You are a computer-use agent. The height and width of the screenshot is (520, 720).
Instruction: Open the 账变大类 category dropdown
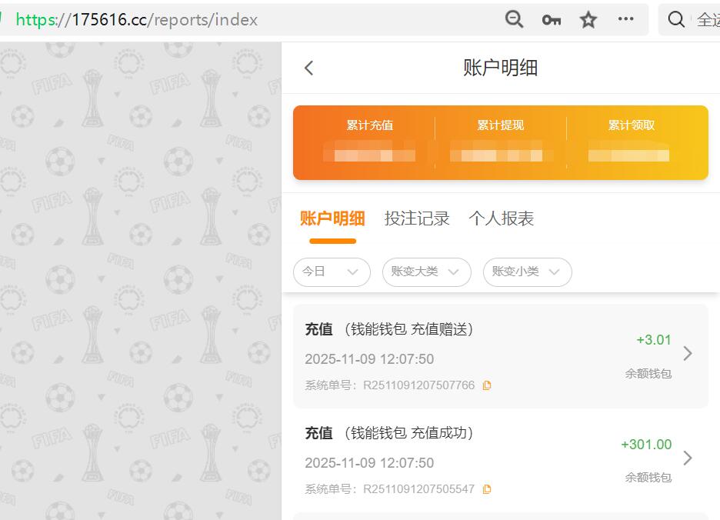(x=427, y=272)
